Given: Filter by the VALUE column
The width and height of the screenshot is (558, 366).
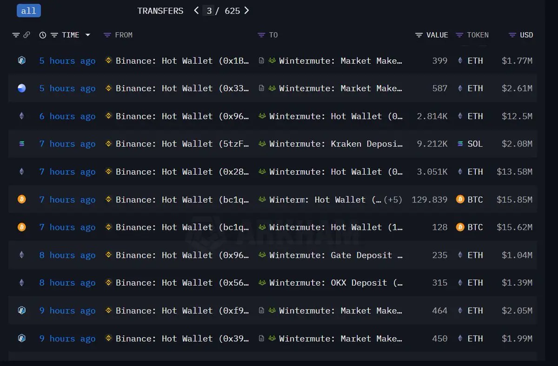Looking at the screenshot, I should [x=419, y=35].
